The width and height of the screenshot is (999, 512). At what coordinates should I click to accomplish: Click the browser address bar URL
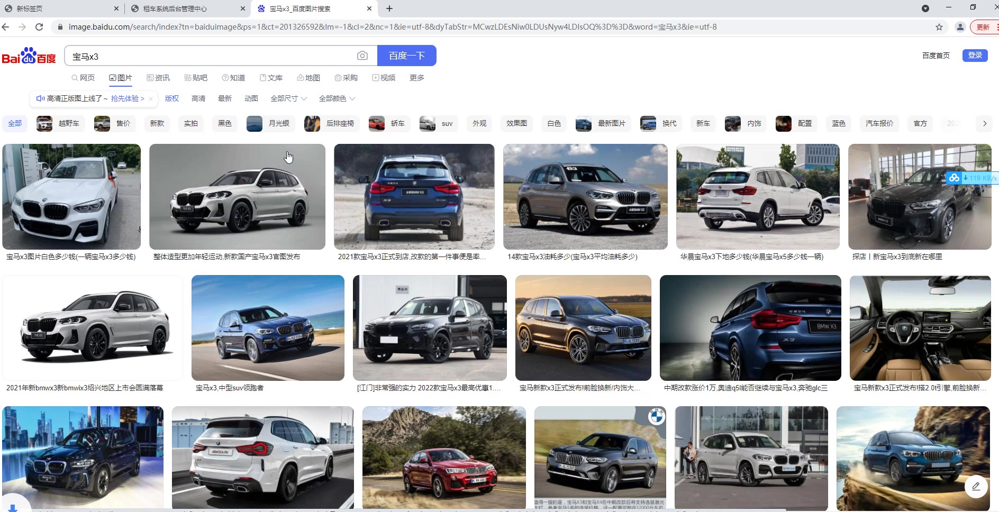(393, 27)
